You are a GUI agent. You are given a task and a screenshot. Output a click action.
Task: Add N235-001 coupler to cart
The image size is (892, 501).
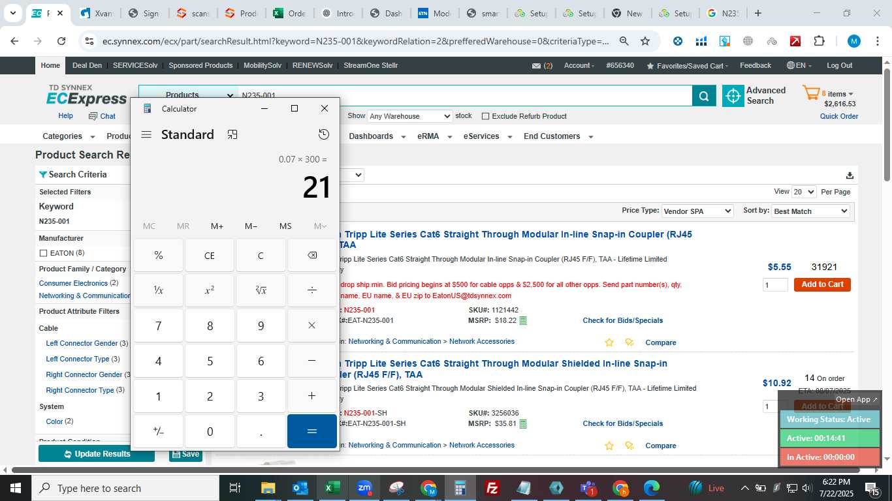[x=822, y=284]
